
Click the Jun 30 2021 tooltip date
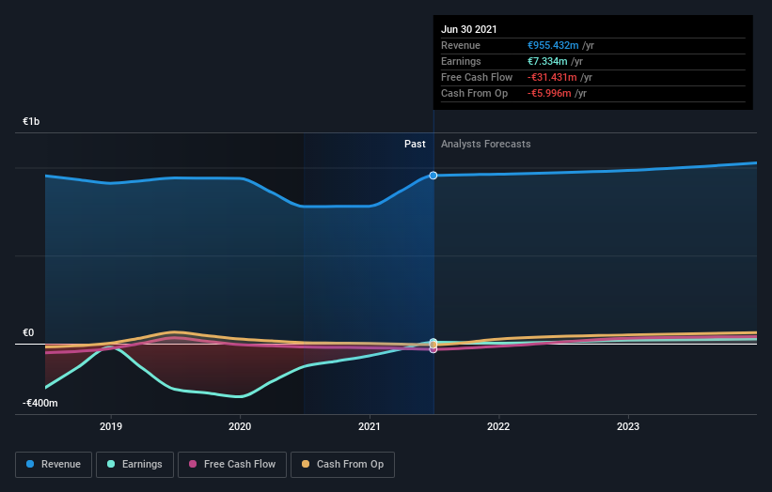coord(468,29)
